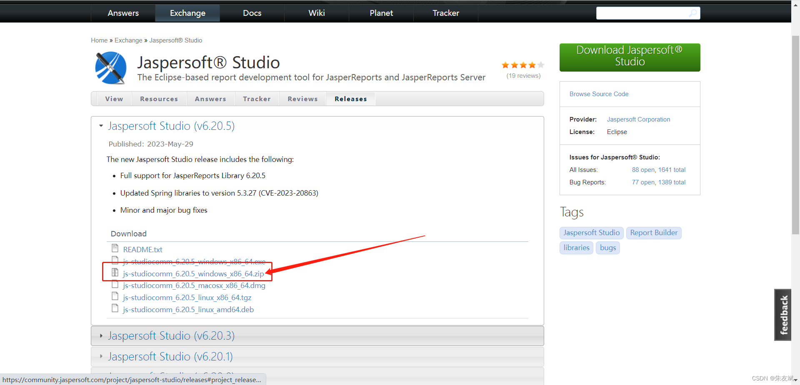Open the Wiki top navigation item

[317, 13]
